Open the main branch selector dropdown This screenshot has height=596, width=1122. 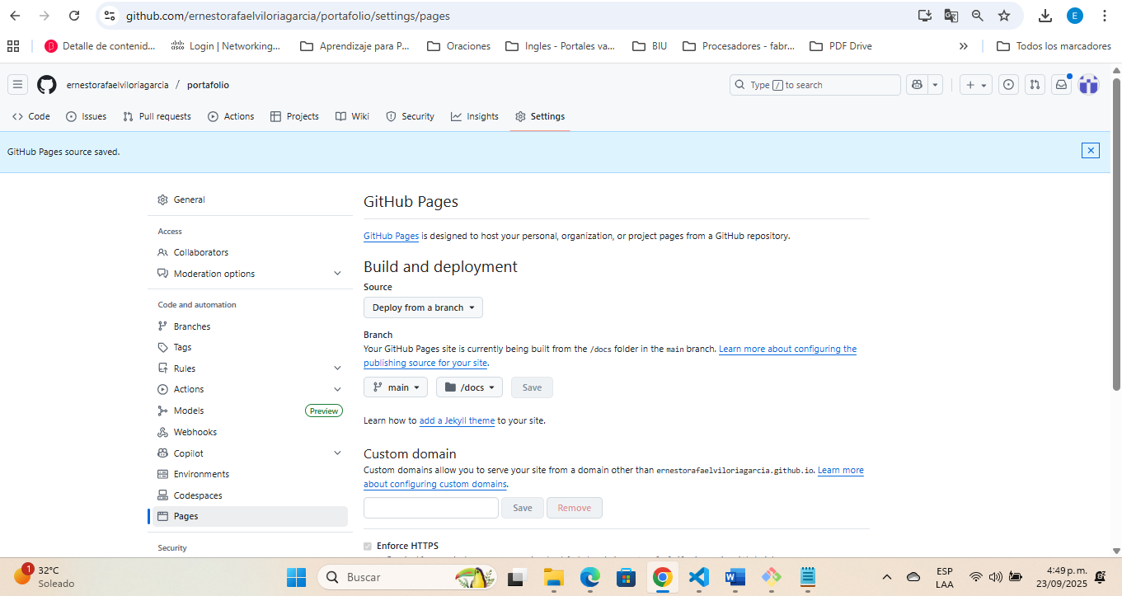396,387
